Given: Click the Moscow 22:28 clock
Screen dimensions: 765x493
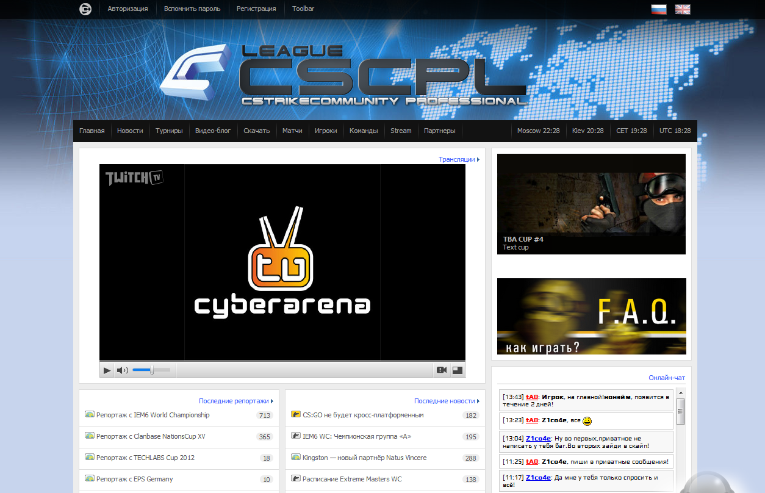Looking at the screenshot, I should [538, 131].
